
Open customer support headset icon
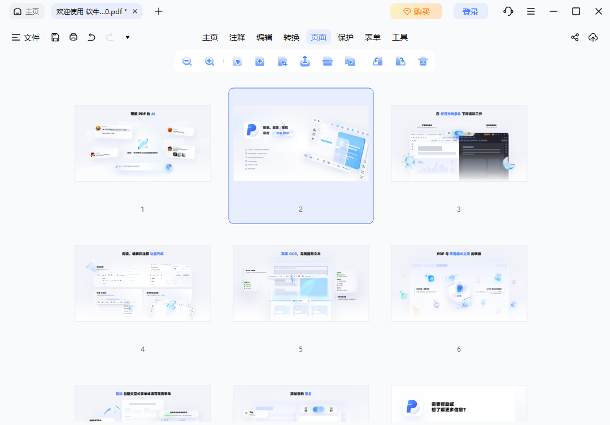508,11
